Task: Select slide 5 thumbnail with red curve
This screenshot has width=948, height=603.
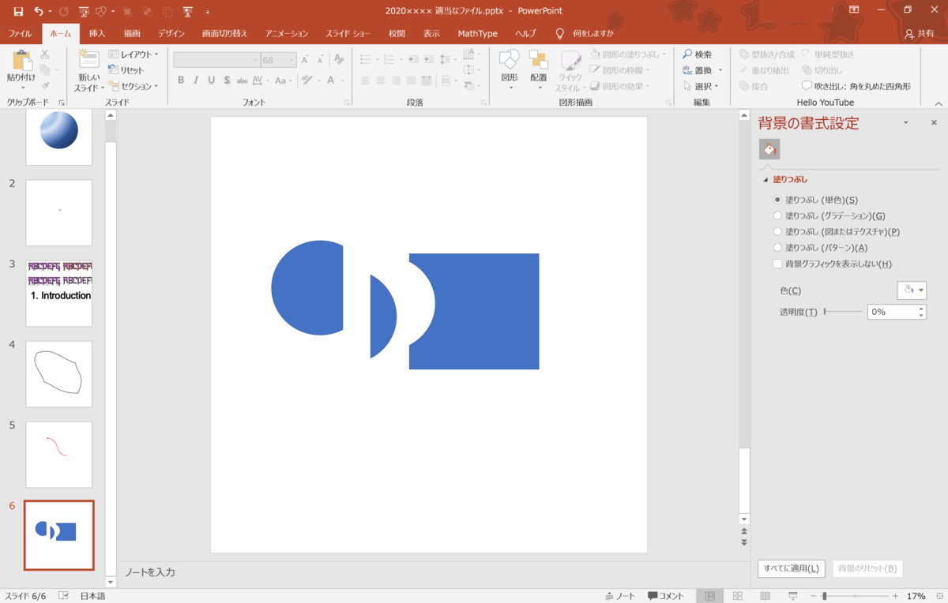Action: pyautogui.click(x=59, y=455)
